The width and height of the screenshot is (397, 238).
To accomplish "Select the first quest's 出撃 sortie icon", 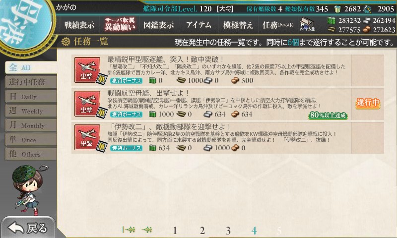I will 87,70.
